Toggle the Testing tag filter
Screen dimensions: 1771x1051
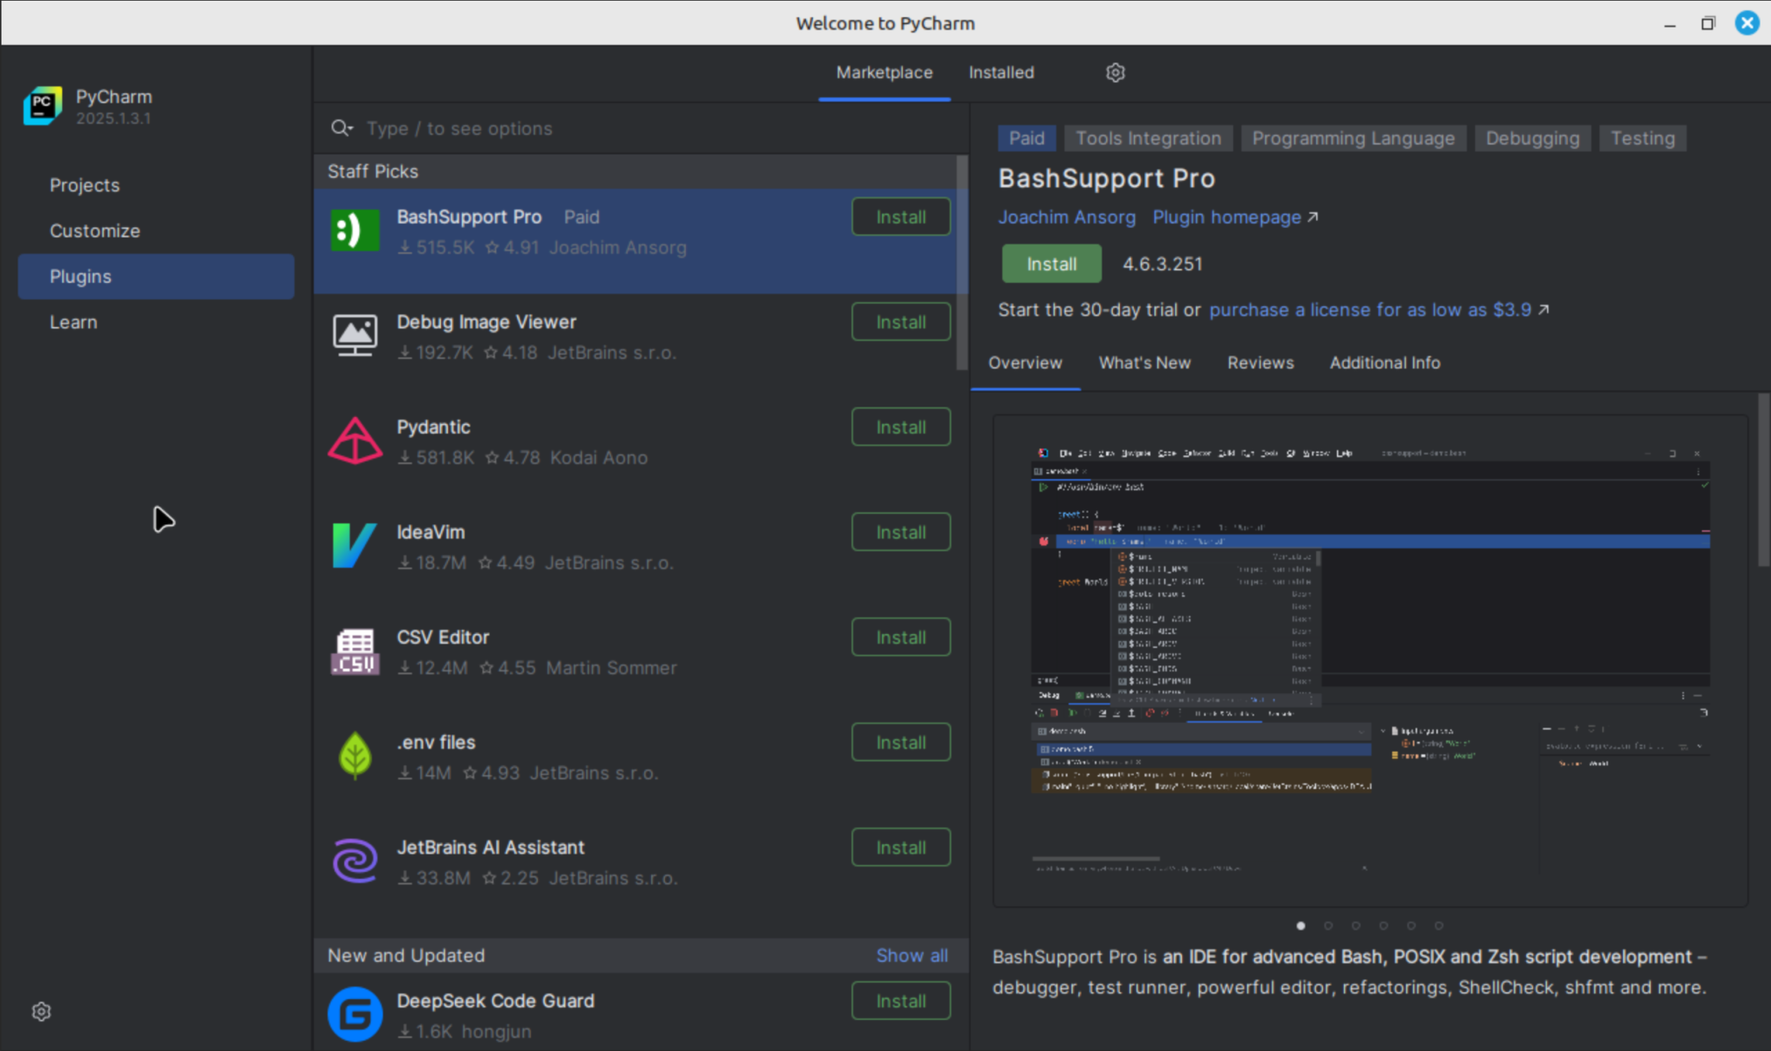1641,138
